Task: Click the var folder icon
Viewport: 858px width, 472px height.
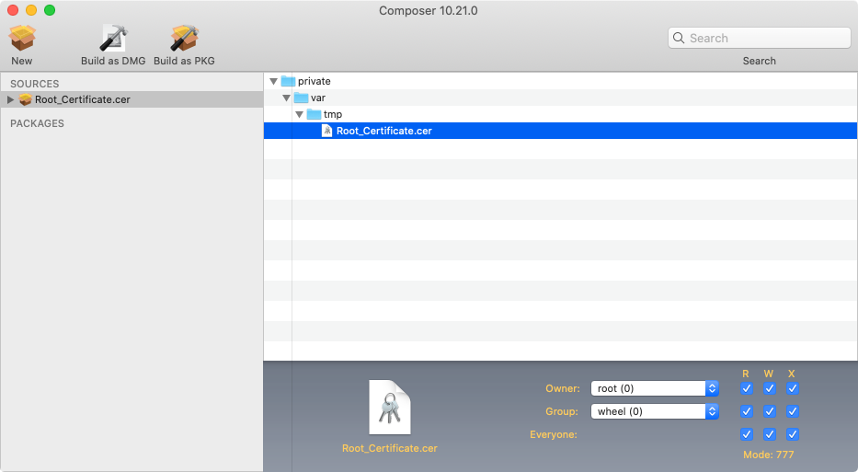Action: (x=301, y=98)
